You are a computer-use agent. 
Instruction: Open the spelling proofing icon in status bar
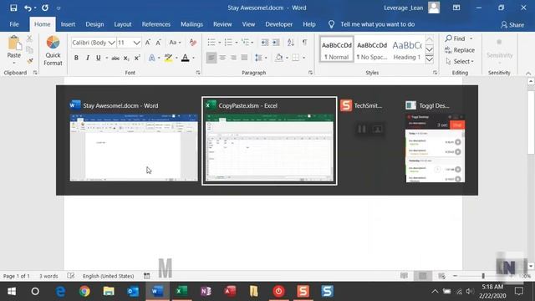click(x=70, y=276)
